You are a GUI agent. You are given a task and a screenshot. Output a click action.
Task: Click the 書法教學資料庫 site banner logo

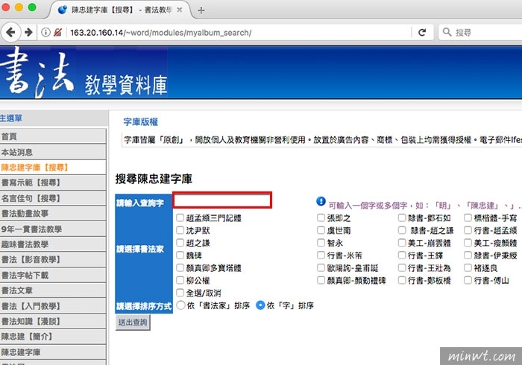[x=84, y=73]
